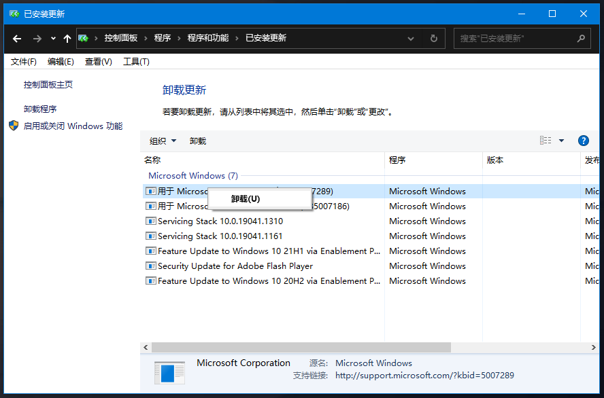Select Feature Update to Windows 10 20H2

click(269, 281)
